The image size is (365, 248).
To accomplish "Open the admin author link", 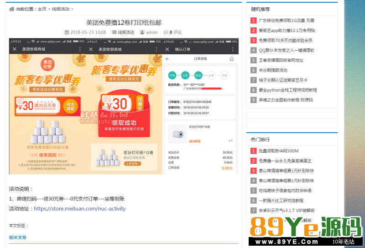I will [152, 32].
